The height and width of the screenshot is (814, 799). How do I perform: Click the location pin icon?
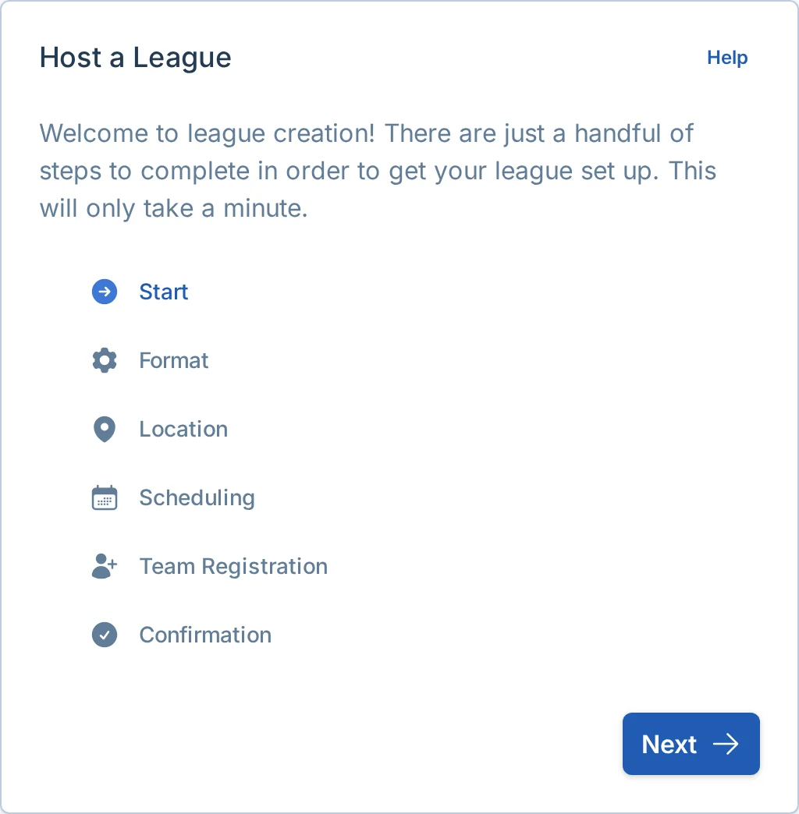pos(104,429)
